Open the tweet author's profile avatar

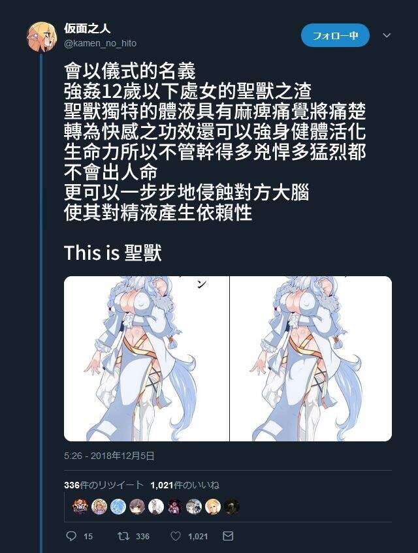click(x=42, y=37)
